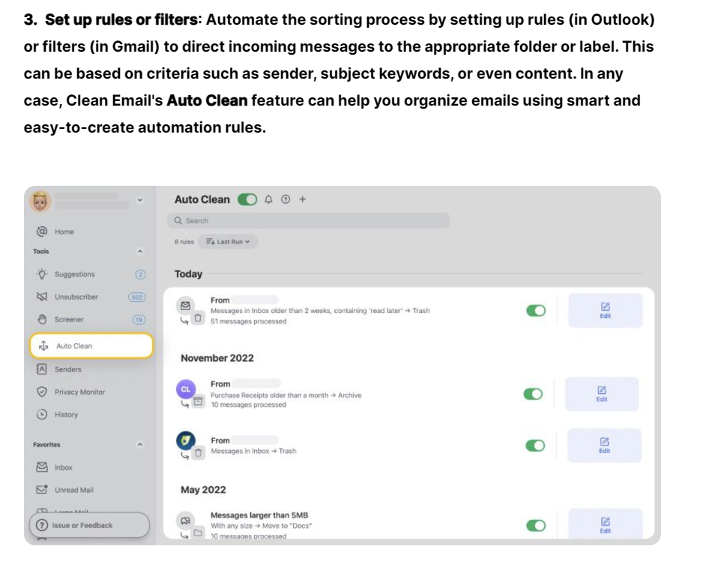Viewport: 703px width, 588px height.
Task: Open Suggestions in the sidebar
Action: pyautogui.click(x=74, y=274)
